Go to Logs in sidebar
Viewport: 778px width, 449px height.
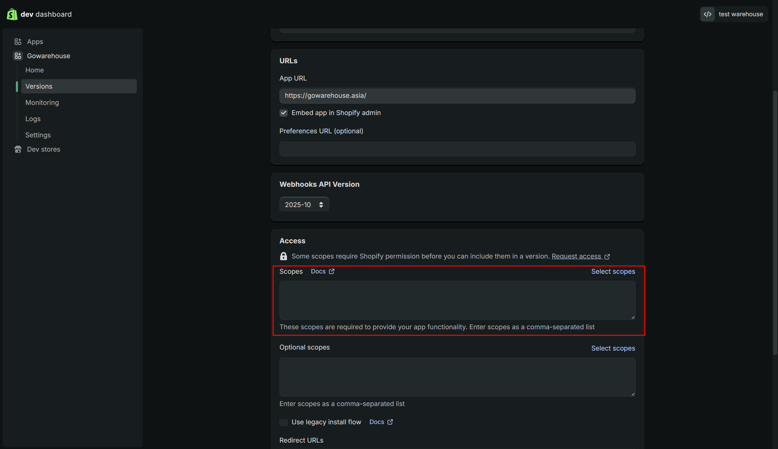(33, 119)
